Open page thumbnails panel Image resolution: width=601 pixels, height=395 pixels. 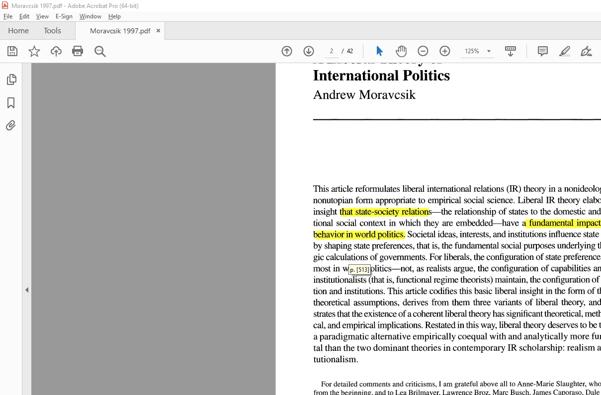tap(11, 79)
